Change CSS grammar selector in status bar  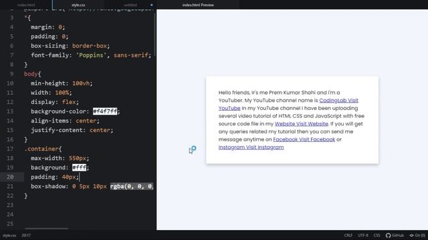pos(377,235)
